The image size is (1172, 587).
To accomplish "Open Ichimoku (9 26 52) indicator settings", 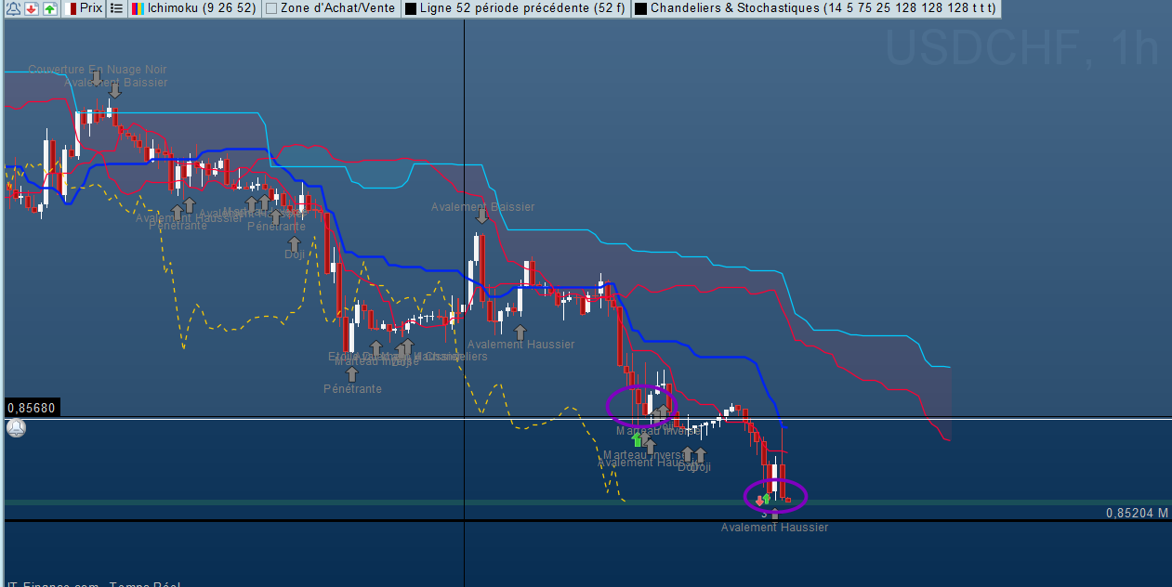I will coord(202,8).
